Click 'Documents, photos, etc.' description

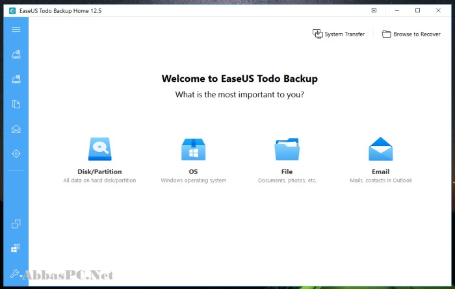click(287, 181)
